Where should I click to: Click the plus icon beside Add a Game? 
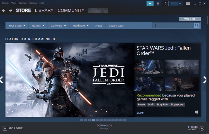5,128
